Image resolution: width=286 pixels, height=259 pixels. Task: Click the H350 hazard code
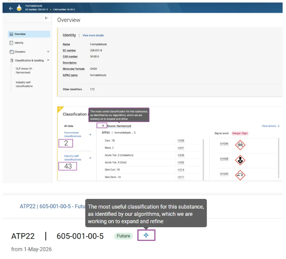[180, 141]
